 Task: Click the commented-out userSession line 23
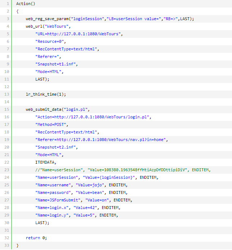tap(123, 170)
